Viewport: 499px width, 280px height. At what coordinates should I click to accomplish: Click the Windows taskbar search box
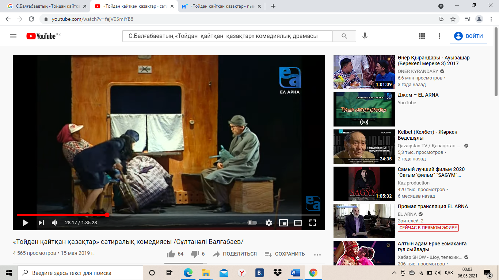coord(80,273)
